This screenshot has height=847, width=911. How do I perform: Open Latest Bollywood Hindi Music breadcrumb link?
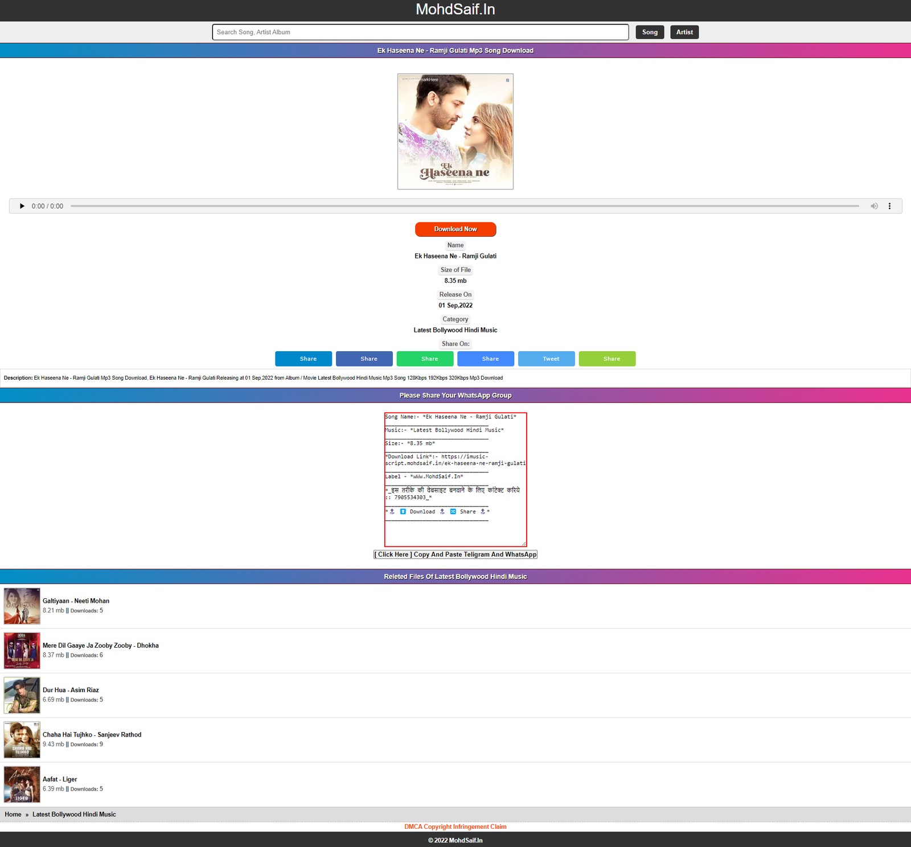pos(74,814)
